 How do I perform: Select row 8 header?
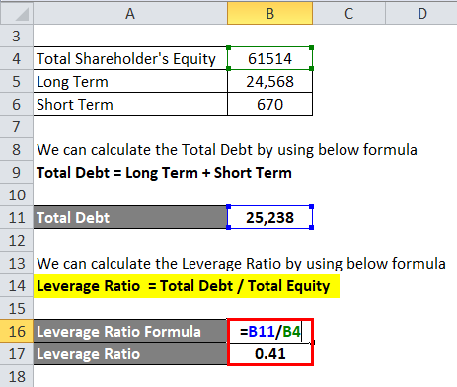[17, 149]
